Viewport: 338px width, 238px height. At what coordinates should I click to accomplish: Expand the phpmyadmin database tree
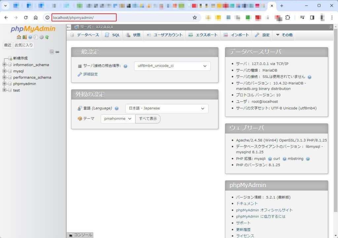4,84
